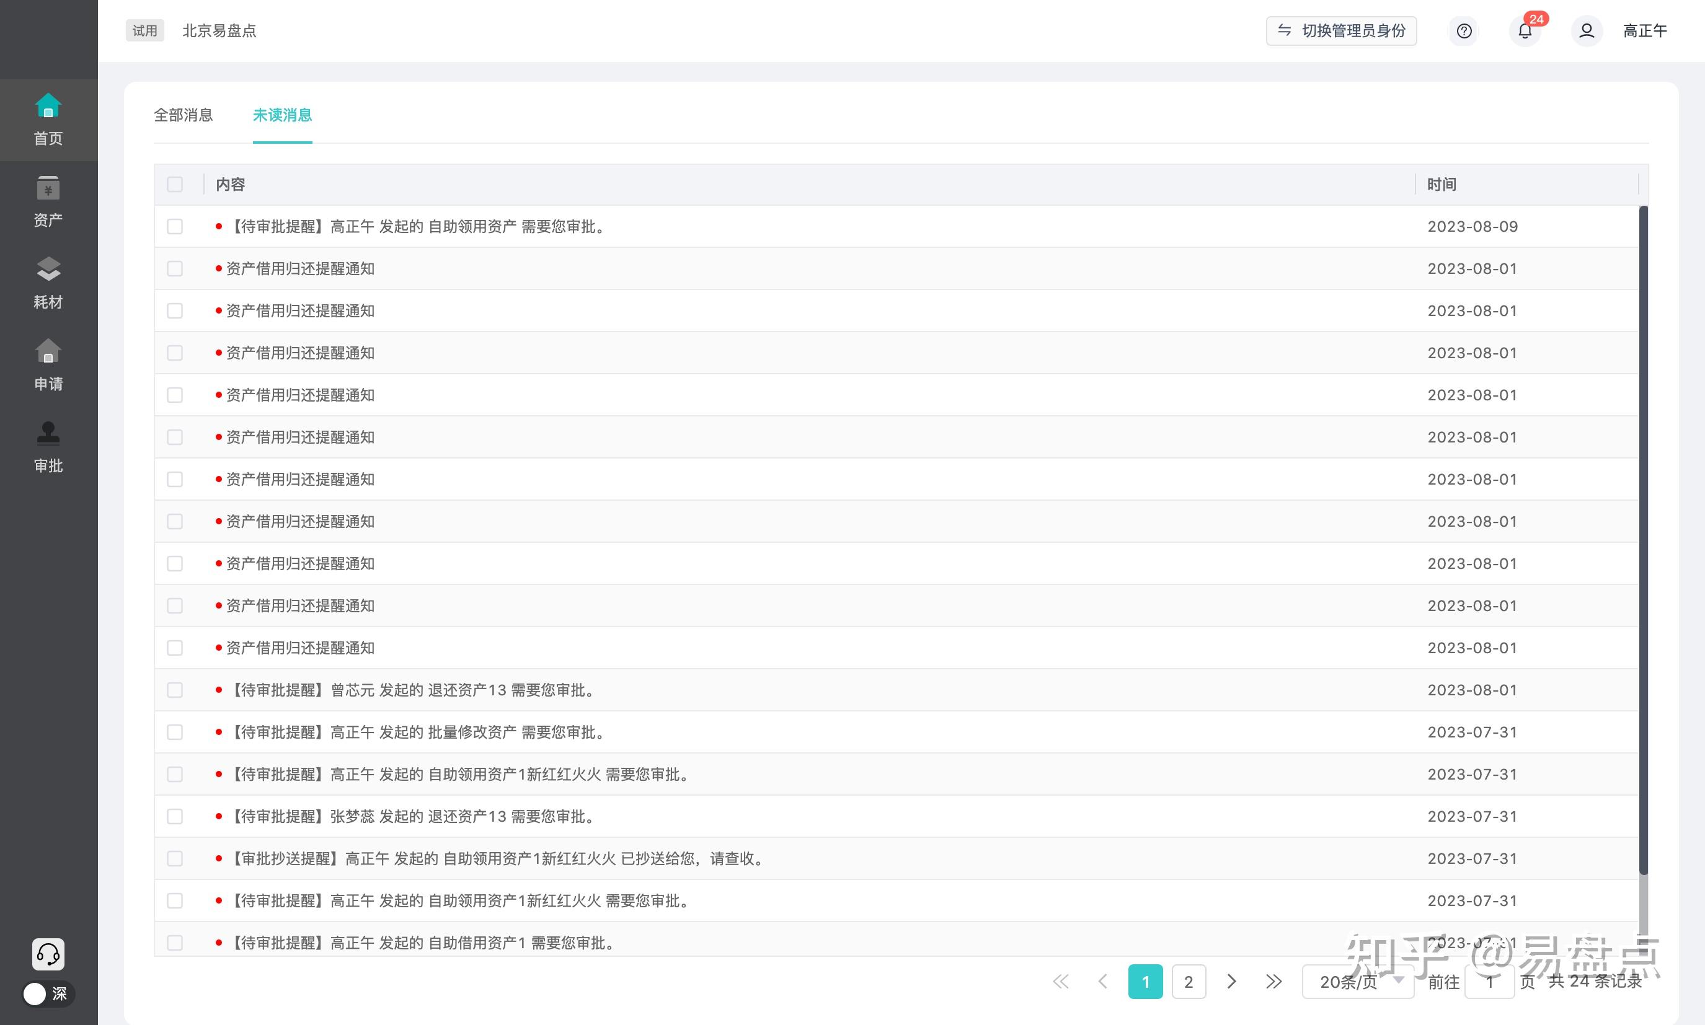Go to next page chevron
Viewport: 1705px width, 1025px height.
click(1231, 982)
